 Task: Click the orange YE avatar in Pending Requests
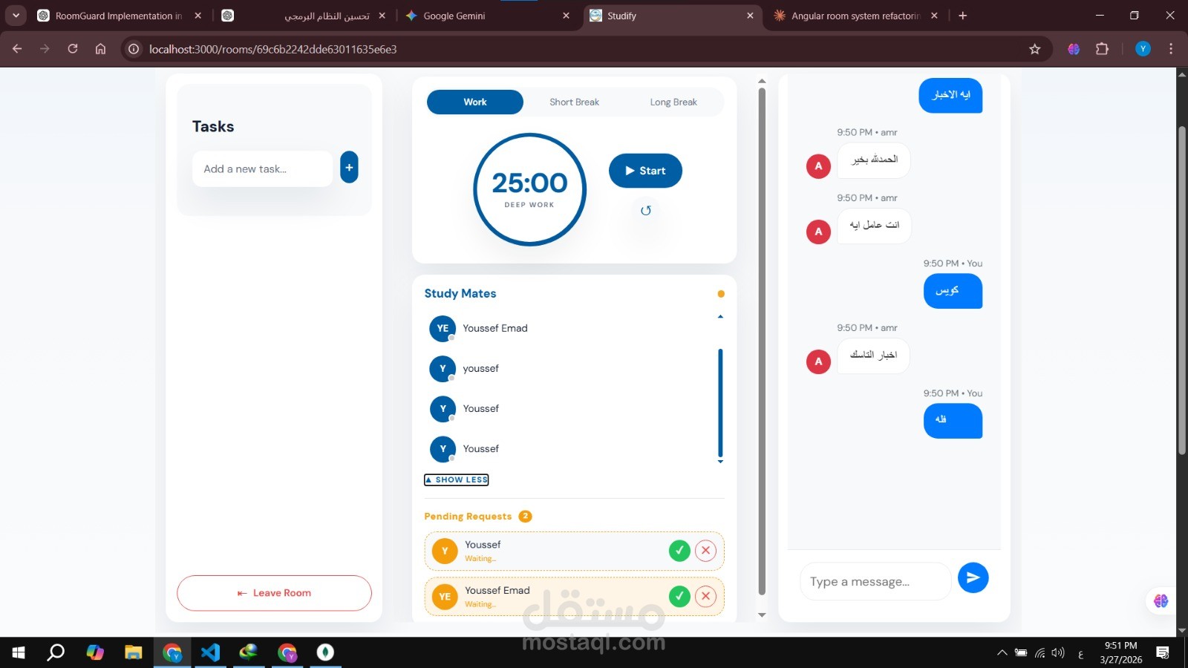tap(445, 597)
